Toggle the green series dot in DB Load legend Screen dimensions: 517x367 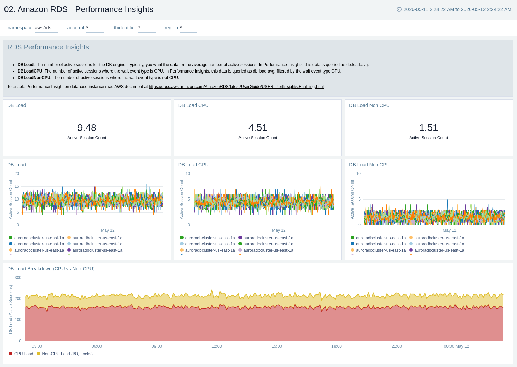pyautogui.click(x=11, y=238)
